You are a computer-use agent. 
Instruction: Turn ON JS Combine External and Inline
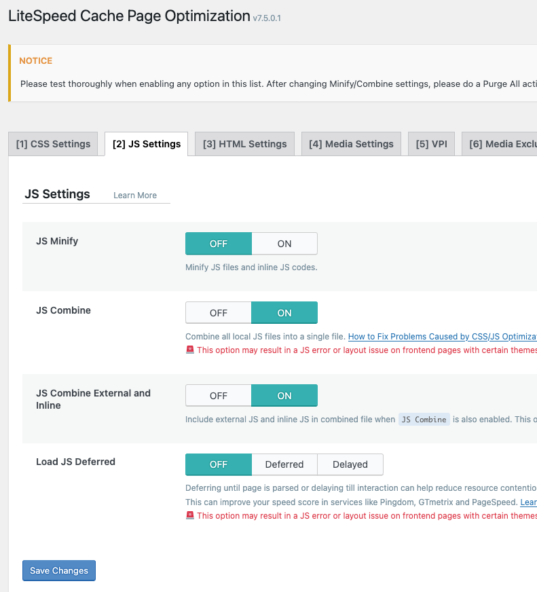point(284,396)
